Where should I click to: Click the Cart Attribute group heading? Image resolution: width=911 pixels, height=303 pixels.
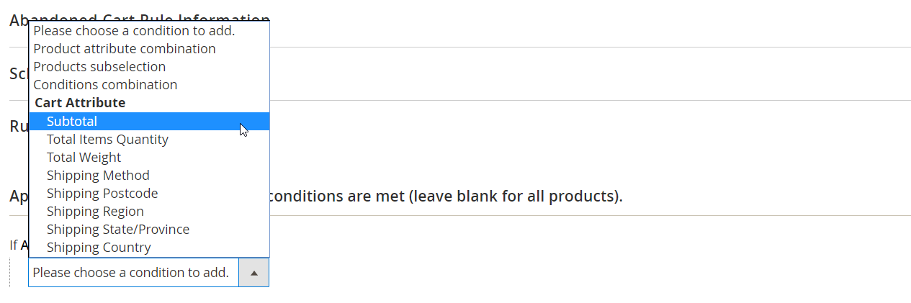[x=80, y=103]
